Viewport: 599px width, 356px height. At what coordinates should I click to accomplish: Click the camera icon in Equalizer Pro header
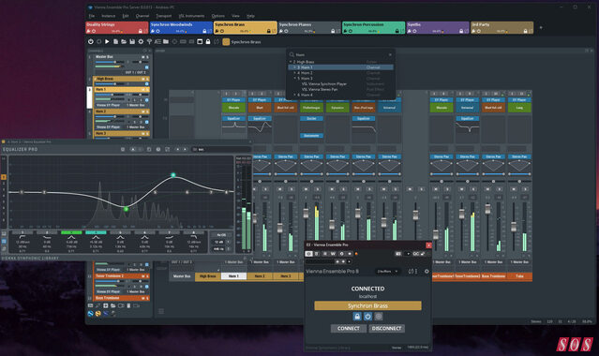(123, 149)
